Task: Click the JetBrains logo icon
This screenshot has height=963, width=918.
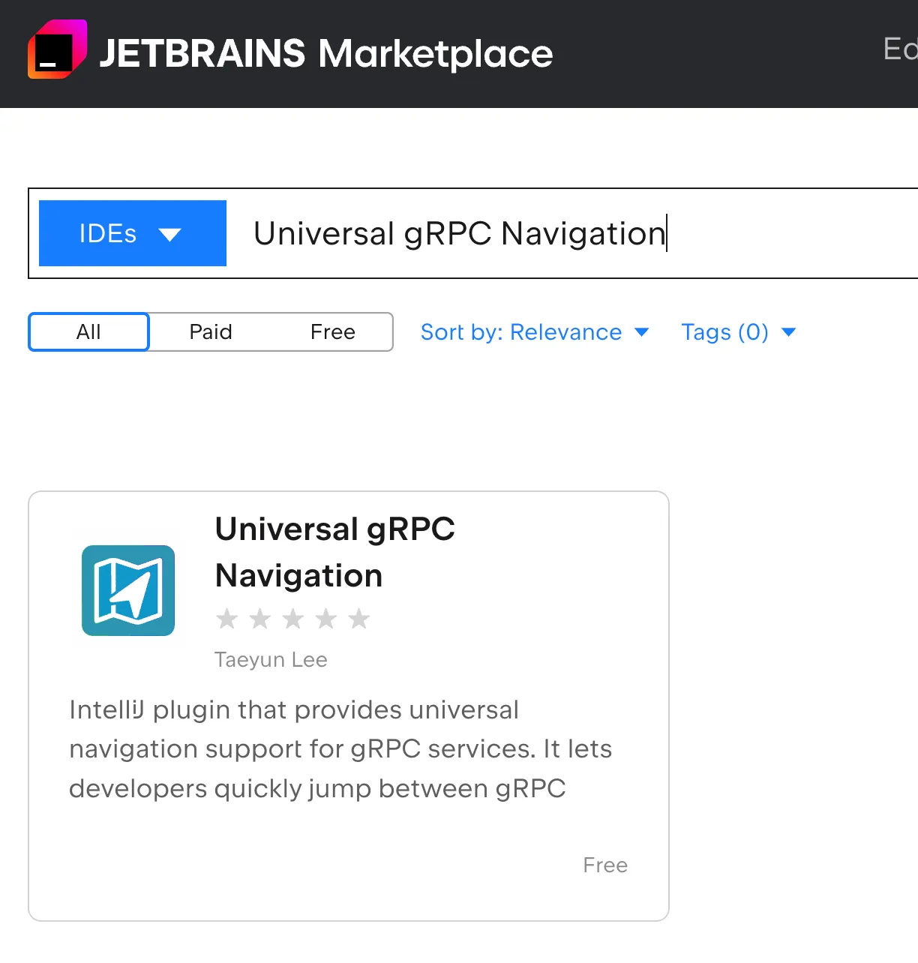Action: point(58,49)
